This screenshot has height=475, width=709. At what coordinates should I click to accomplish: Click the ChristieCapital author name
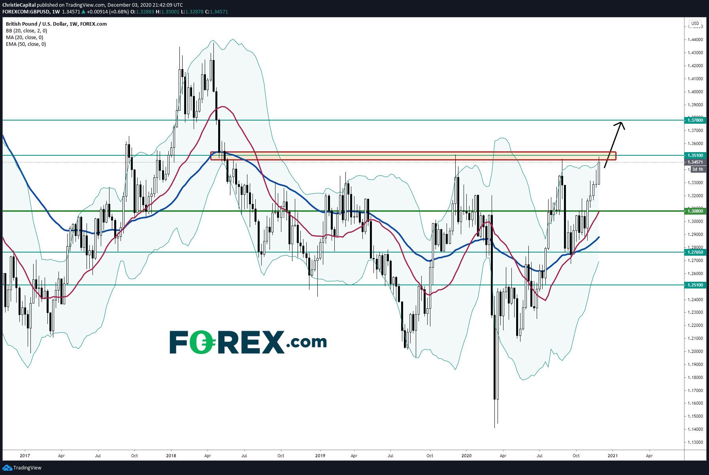pos(19,5)
